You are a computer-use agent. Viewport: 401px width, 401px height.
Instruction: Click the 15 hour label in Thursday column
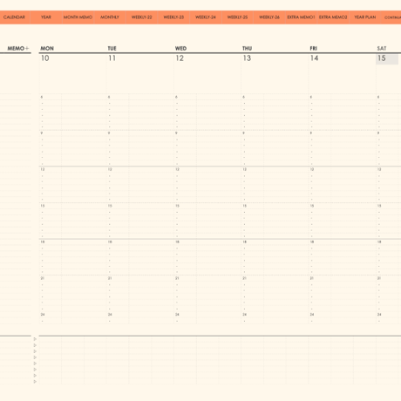(245, 206)
